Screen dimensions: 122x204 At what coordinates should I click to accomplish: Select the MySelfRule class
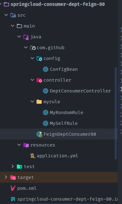click(x=64, y=123)
